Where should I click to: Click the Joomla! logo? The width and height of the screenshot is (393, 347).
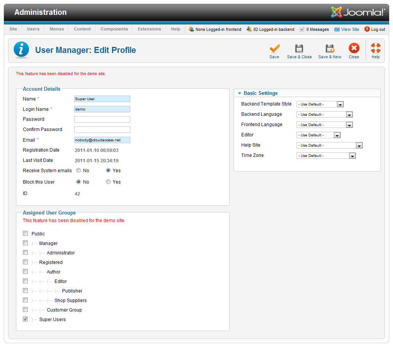[x=358, y=12]
